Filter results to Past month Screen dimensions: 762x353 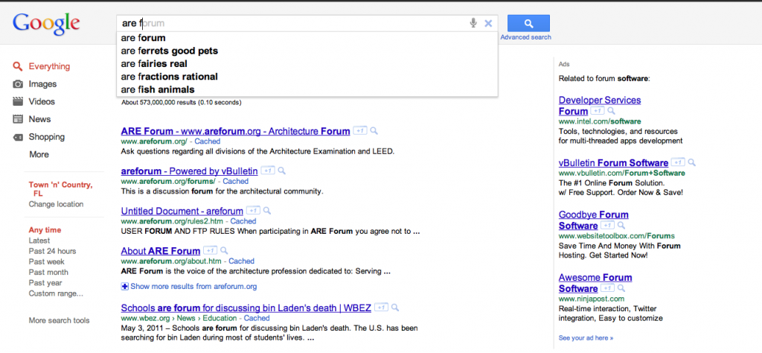pos(48,273)
